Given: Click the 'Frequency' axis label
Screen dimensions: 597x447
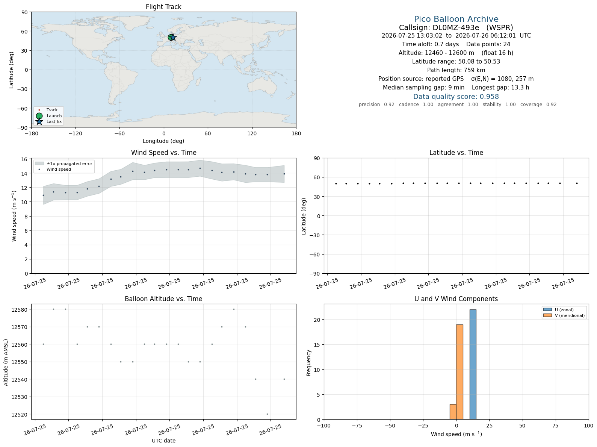Looking at the screenshot, I should click(309, 363).
